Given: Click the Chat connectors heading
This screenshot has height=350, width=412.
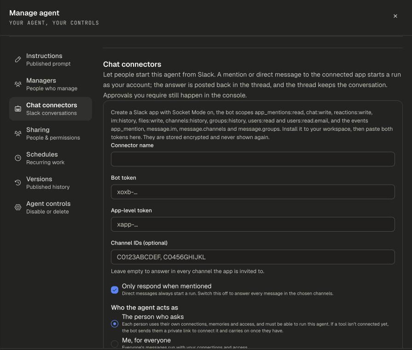Looking at the screenshot, I should click(132, 64).
